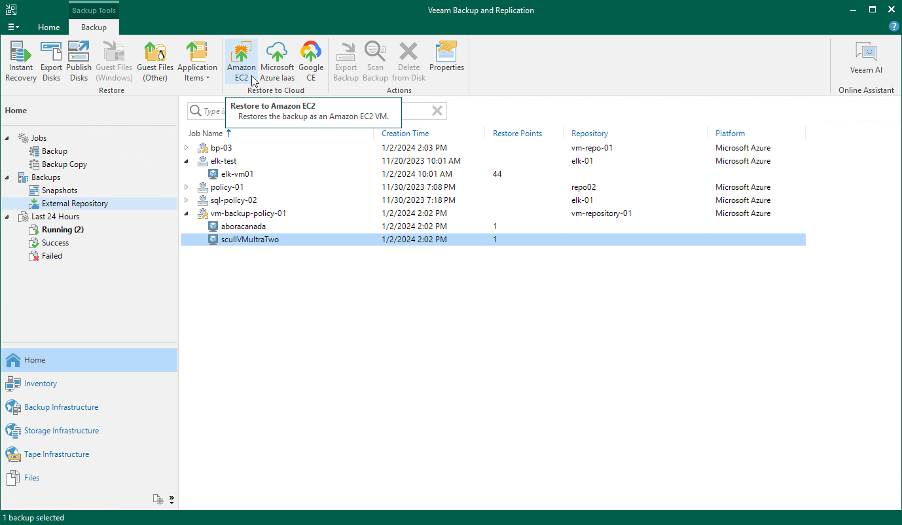Sort by the Platform column header
The height and width of the screenshot is (525, 902).
click(730, 133)
